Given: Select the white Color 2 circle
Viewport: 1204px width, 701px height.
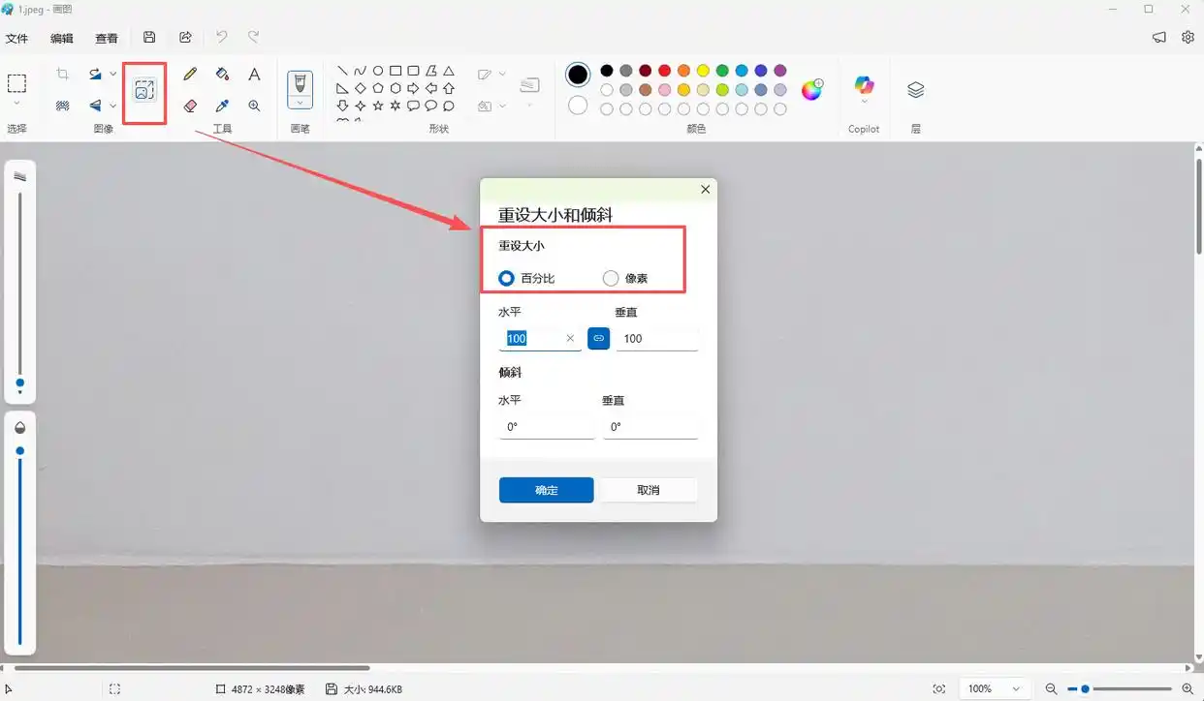Looking at the screenshot, I should tap(578, 105).
